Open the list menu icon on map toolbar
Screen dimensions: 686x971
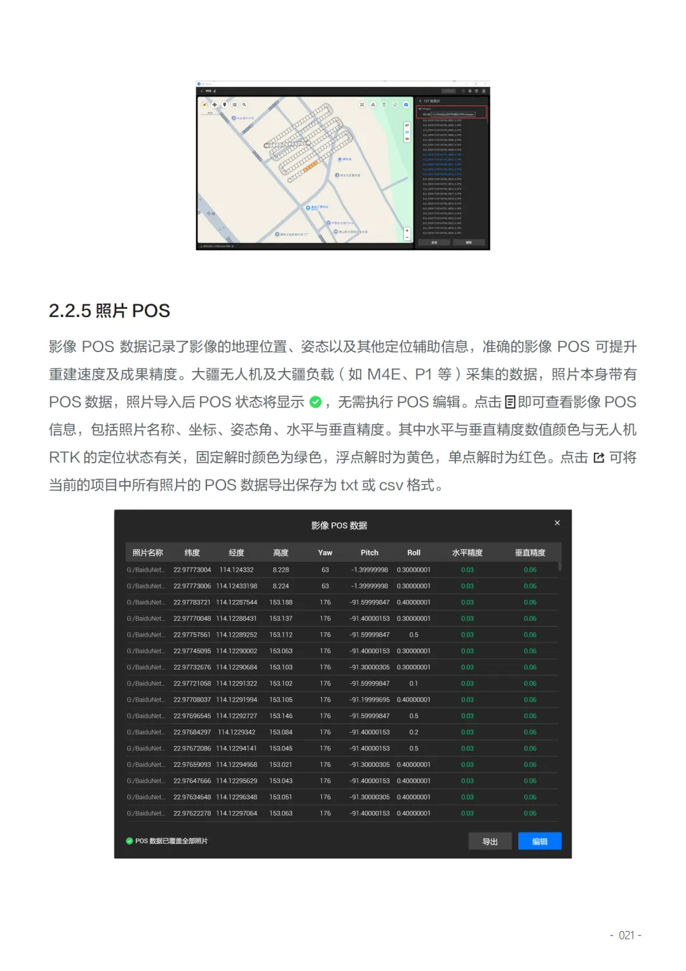tap(234, 105)
